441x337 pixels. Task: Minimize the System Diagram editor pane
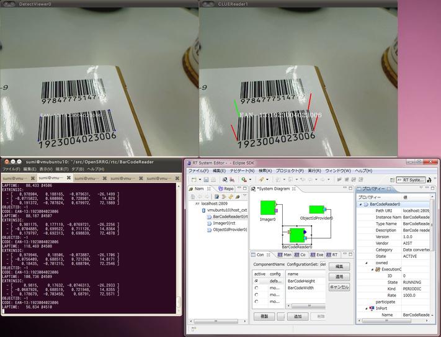pos(344,188)
